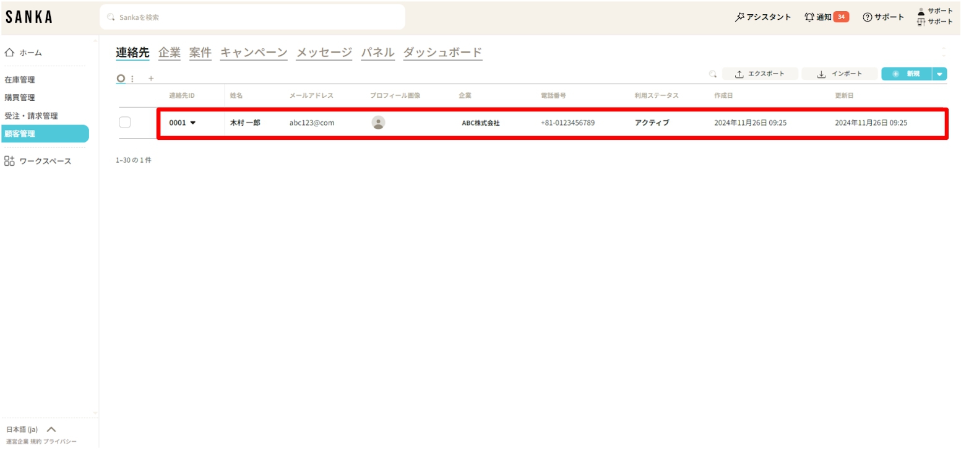Expand the 0001 contact ID dropdown arrow
This screenshot has height=453, width=961.
(x=192, y=123)
